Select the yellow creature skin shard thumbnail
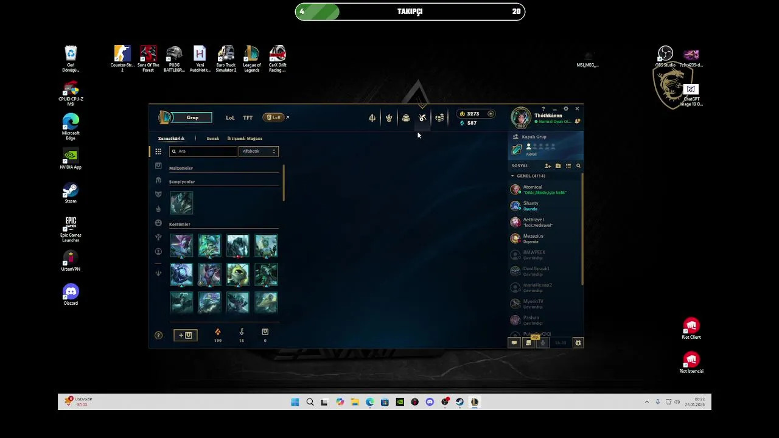 (x=238, y=274)
